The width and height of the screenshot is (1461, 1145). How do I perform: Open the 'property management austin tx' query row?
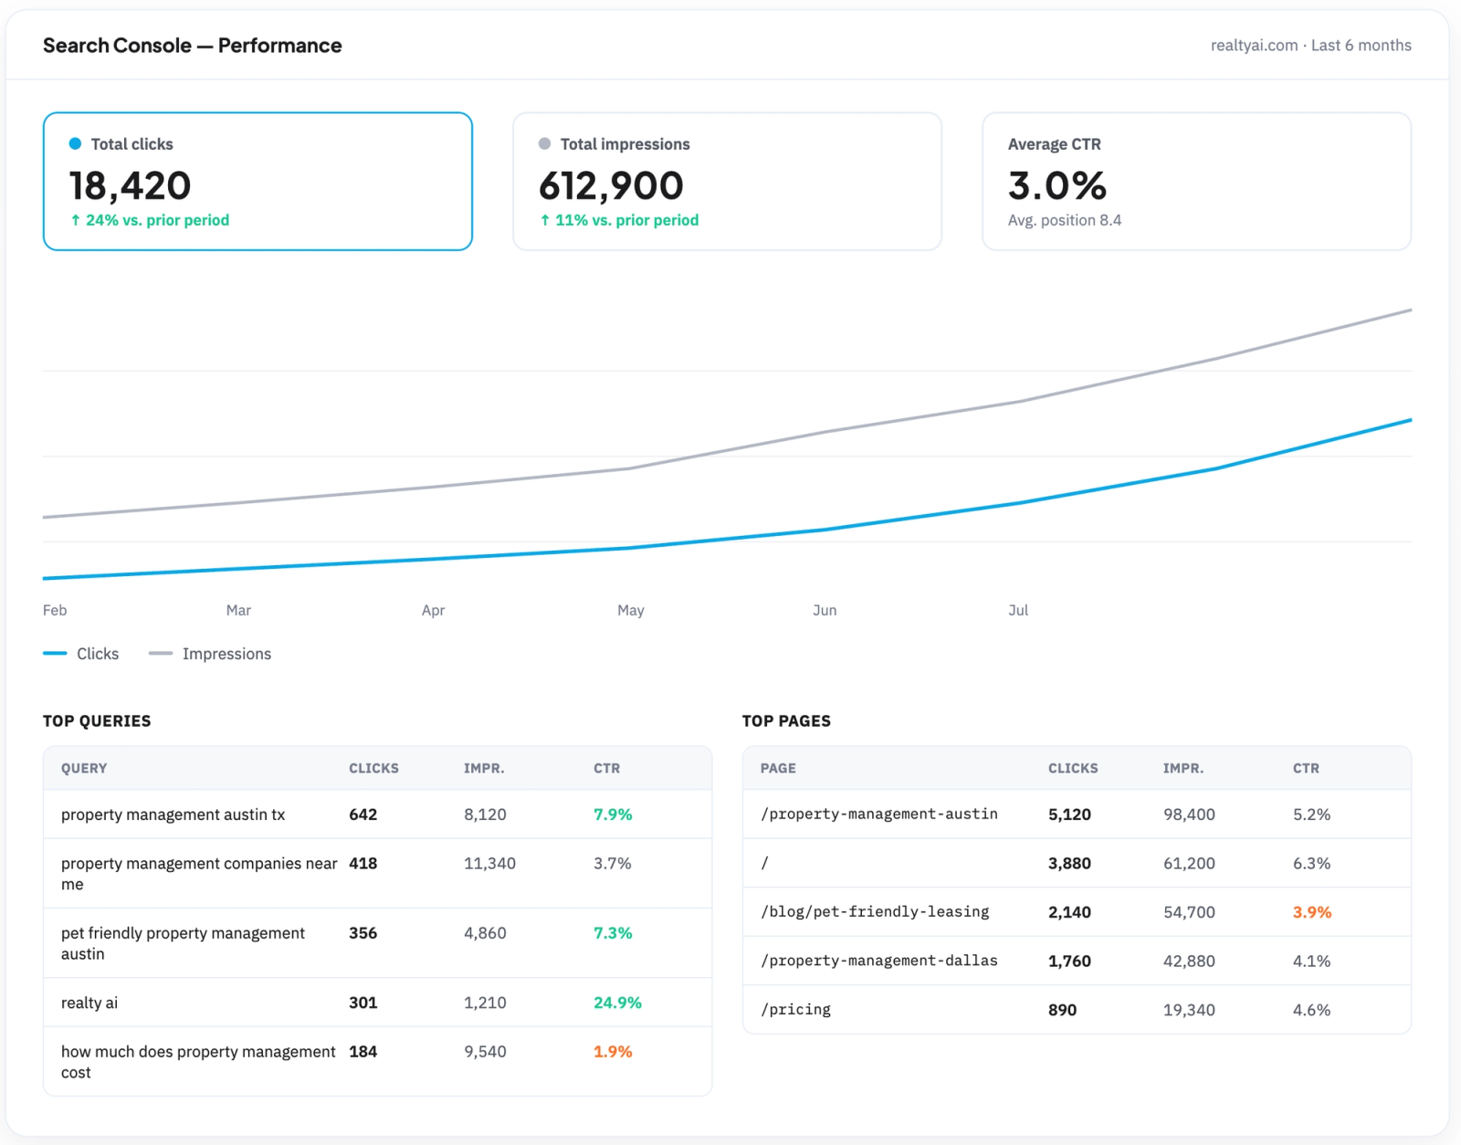click(x=377, y=814)
